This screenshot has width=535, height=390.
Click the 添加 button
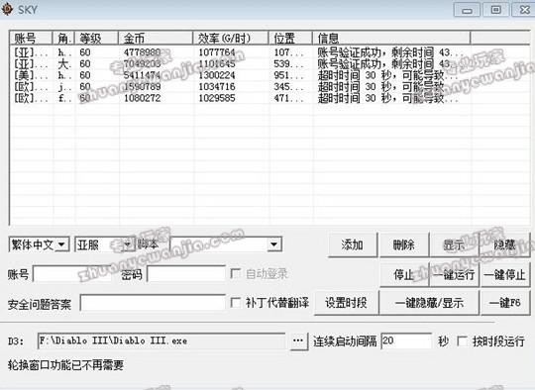(x=352, y=244)
